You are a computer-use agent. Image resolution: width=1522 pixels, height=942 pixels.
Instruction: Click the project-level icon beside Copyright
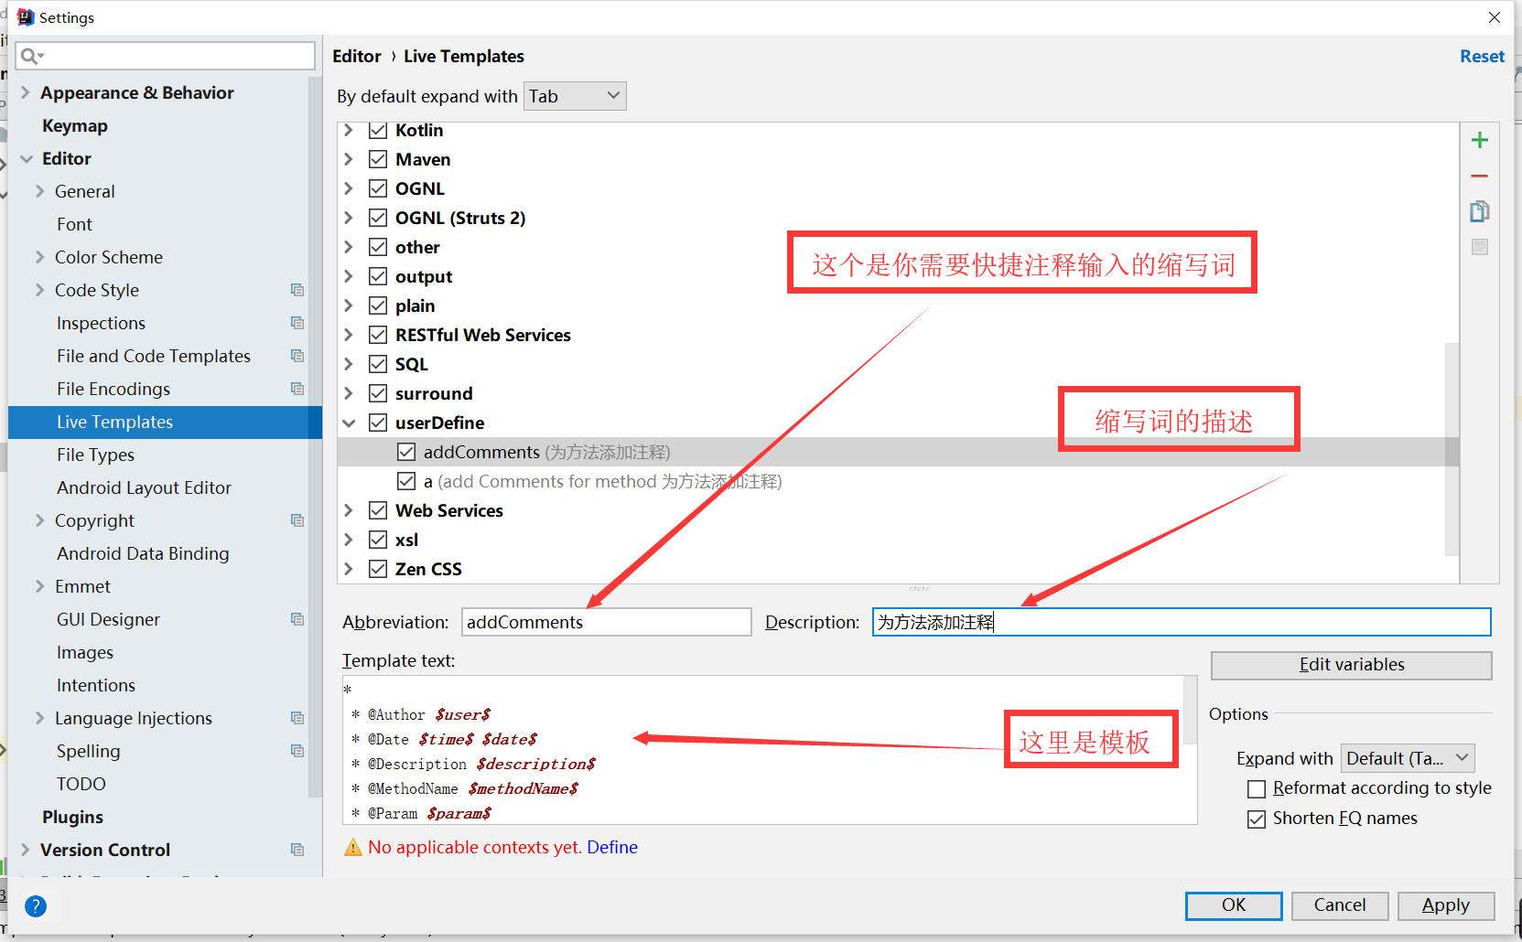[297, 520]
